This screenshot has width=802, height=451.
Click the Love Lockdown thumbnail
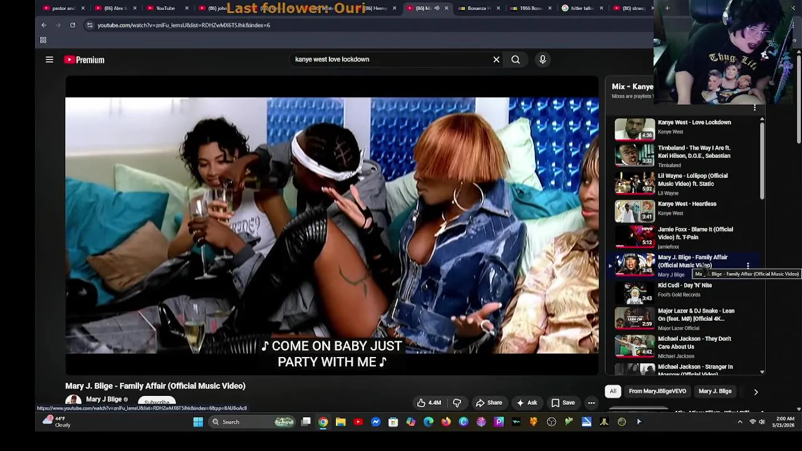635,129
